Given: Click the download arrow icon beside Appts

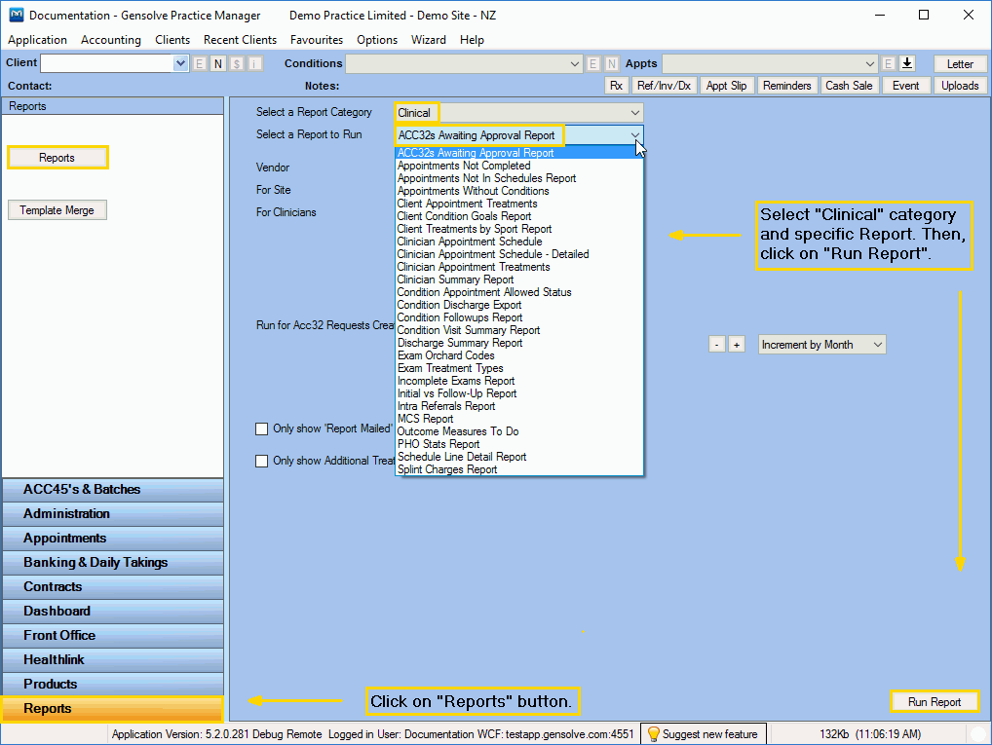Looking at the screenshot, I should click(x=907, y=63).
